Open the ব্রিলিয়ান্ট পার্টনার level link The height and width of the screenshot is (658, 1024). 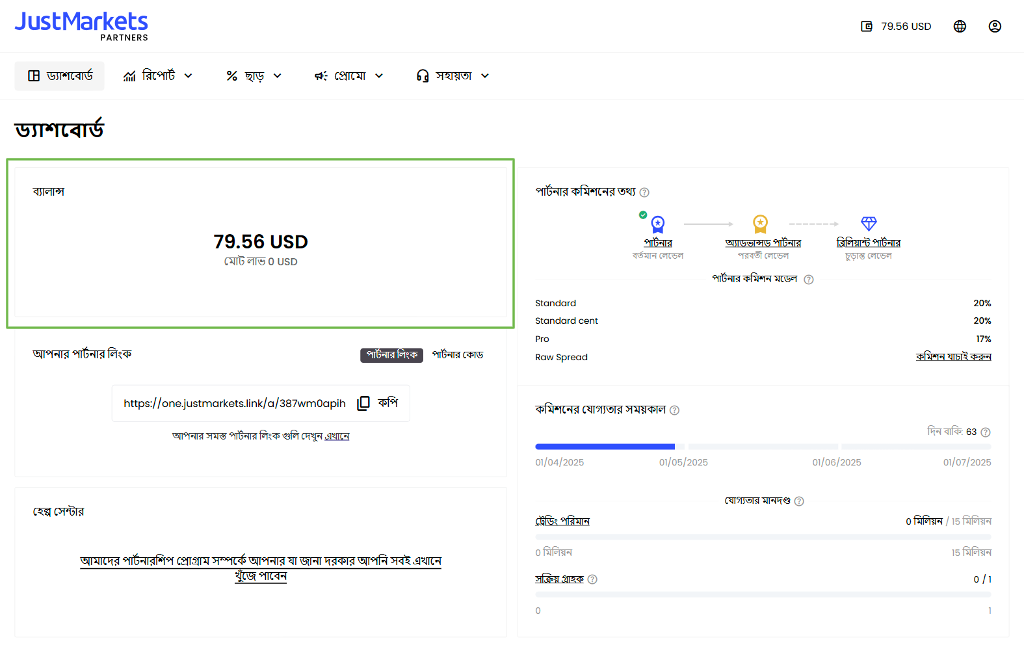[869, 243]
